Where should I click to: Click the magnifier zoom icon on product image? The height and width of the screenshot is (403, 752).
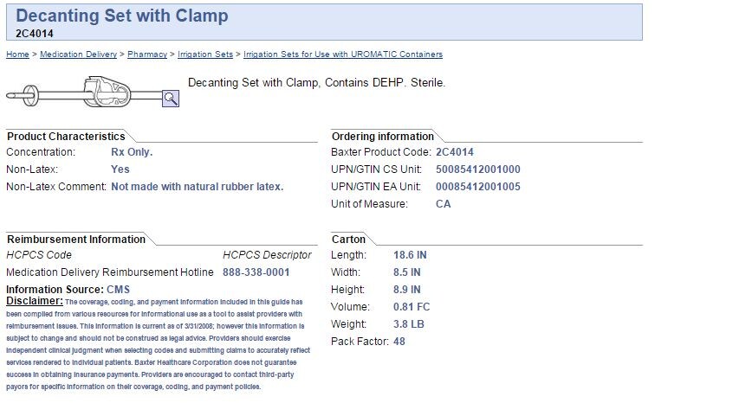coord(171,98)
